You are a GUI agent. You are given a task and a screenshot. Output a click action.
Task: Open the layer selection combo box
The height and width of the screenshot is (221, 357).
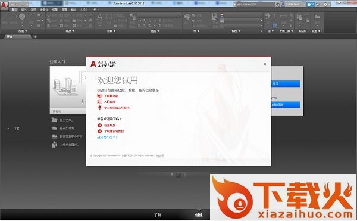tap(159, 15)
